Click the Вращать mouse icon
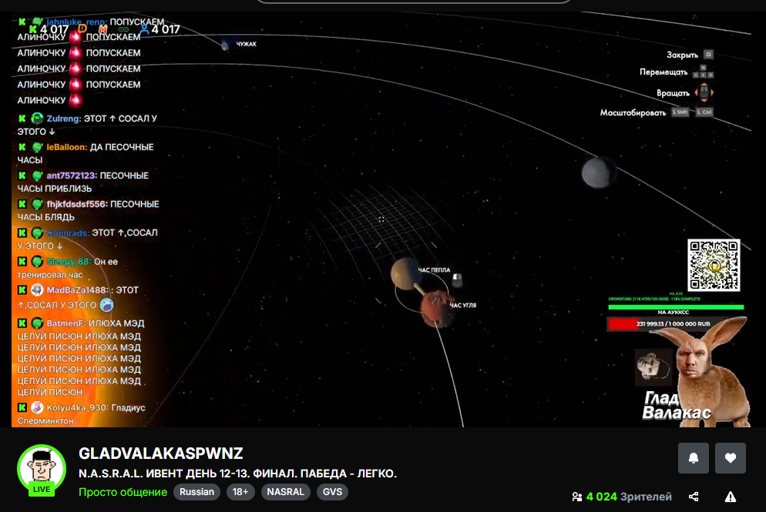766x512 pixels. [x=704, y=92]
